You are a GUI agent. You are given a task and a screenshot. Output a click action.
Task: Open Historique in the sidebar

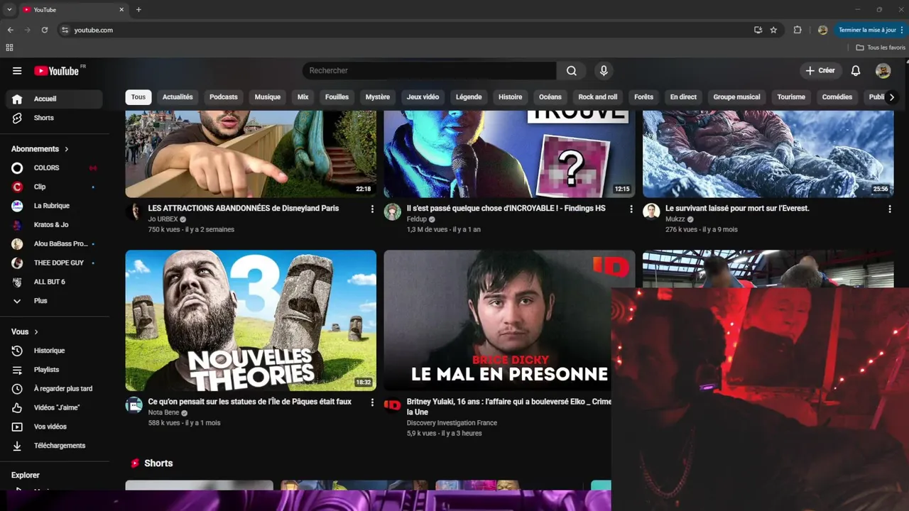tap(54, 351)
